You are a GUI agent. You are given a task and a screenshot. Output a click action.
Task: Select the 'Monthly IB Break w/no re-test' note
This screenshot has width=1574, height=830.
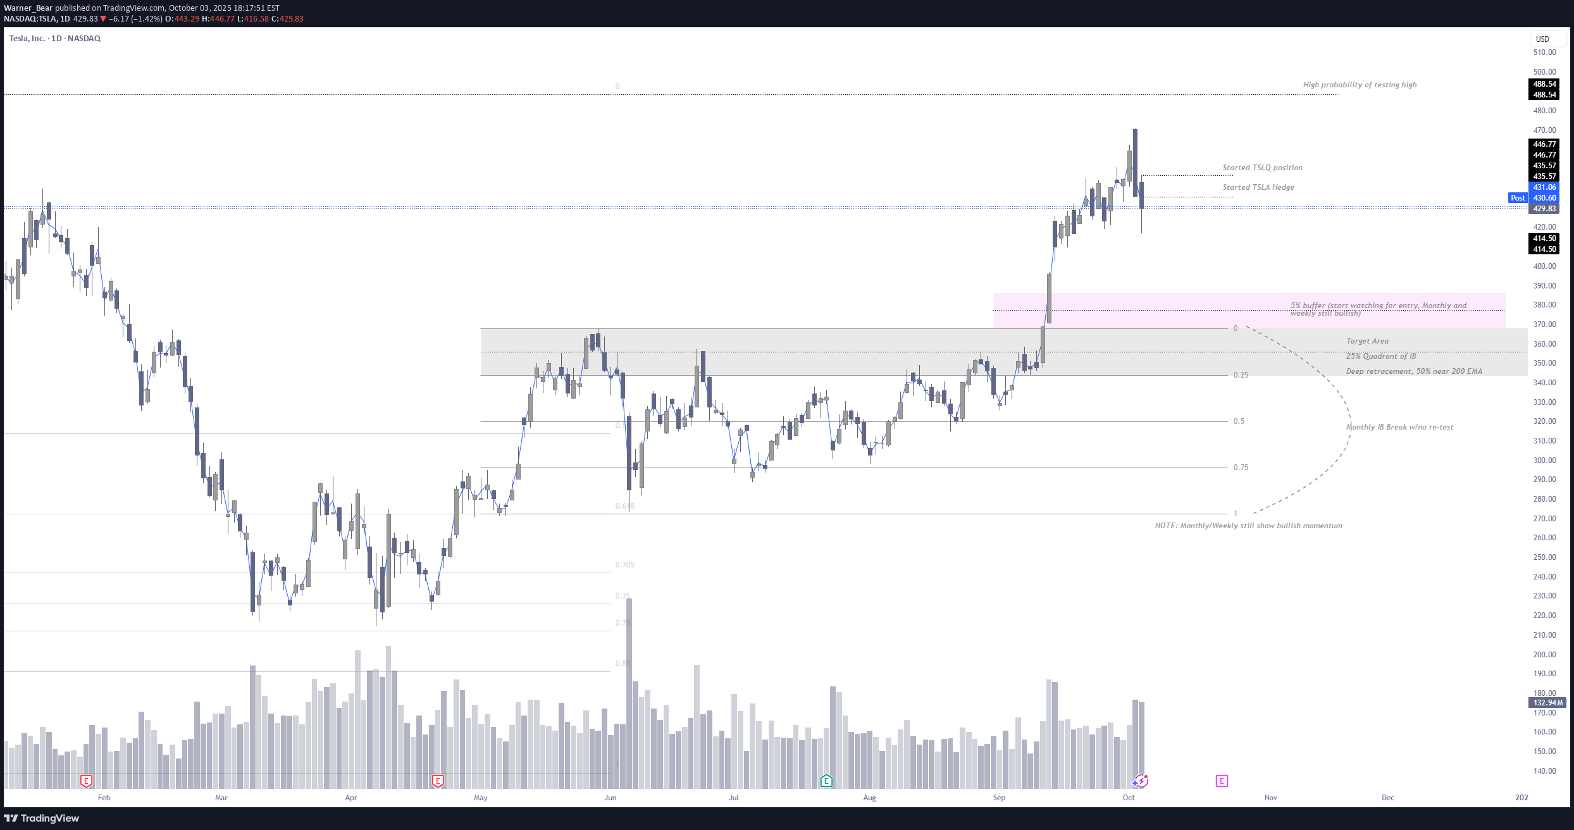click(1399, 427)
